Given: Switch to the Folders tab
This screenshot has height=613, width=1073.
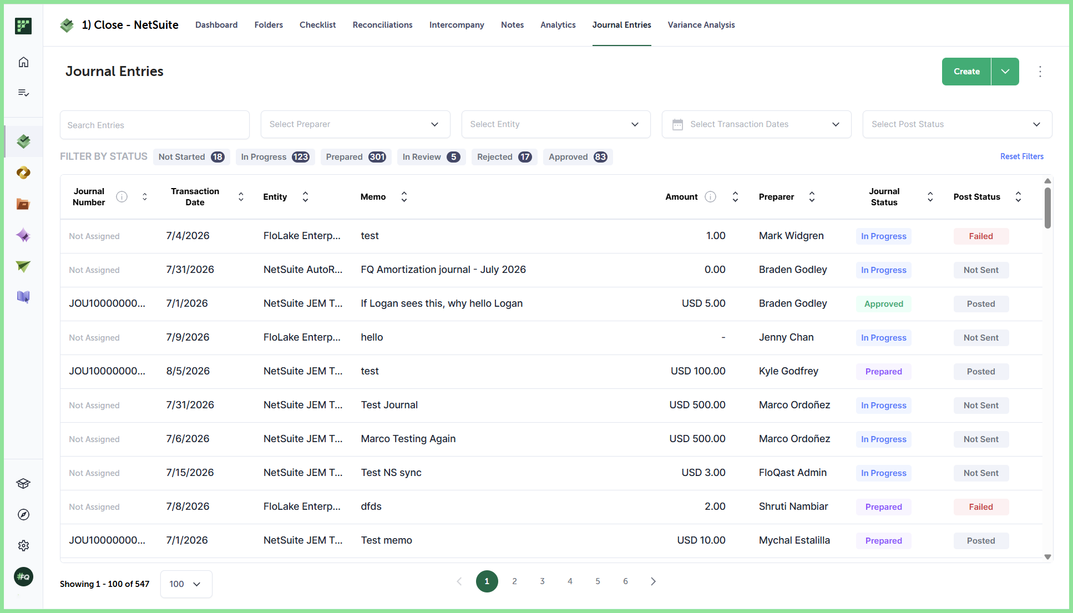Looking at the screenshot, I should pyautogui.click(x=269, y=25).
